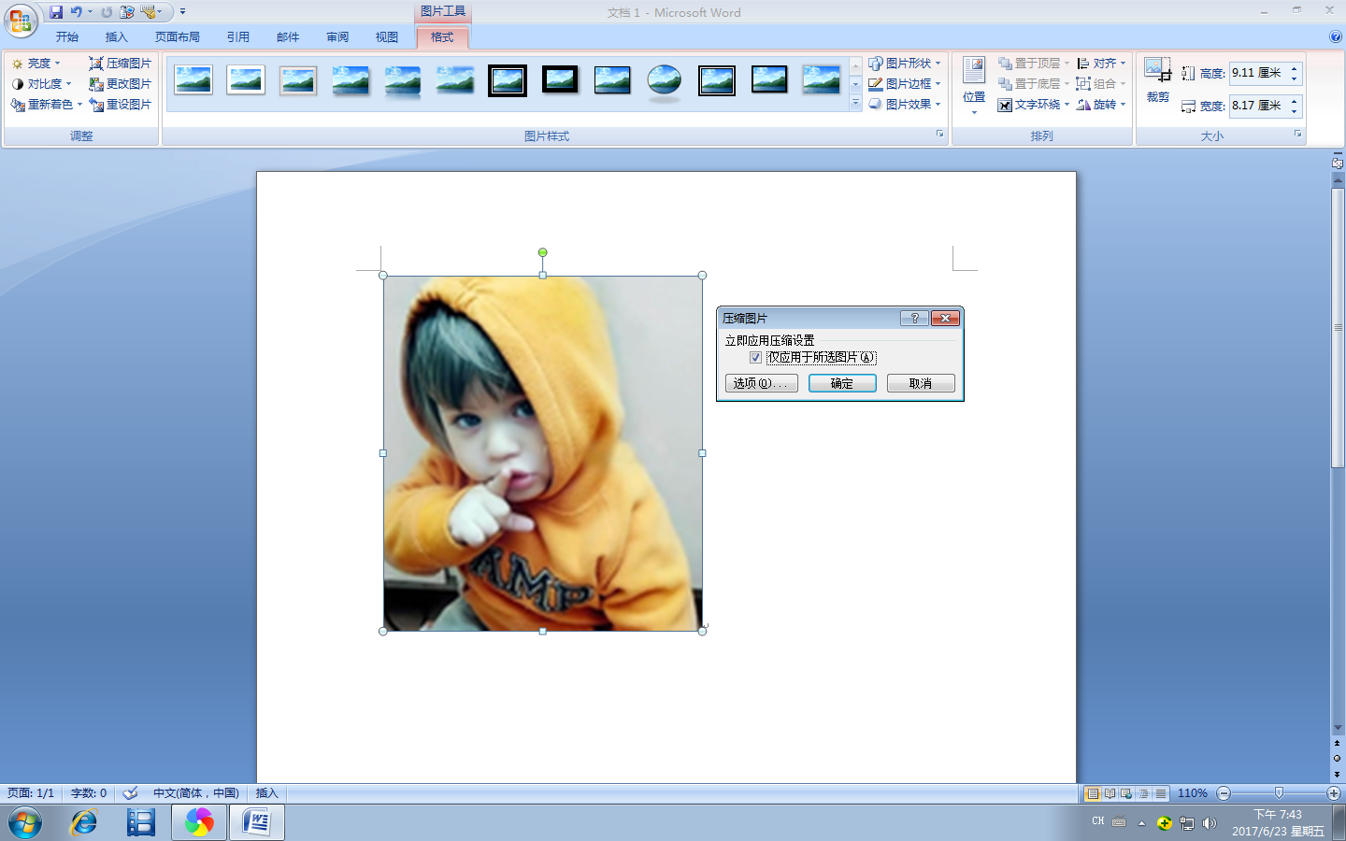
Task: Open the 旋转 rotate dropdown
Action: 1101,105
